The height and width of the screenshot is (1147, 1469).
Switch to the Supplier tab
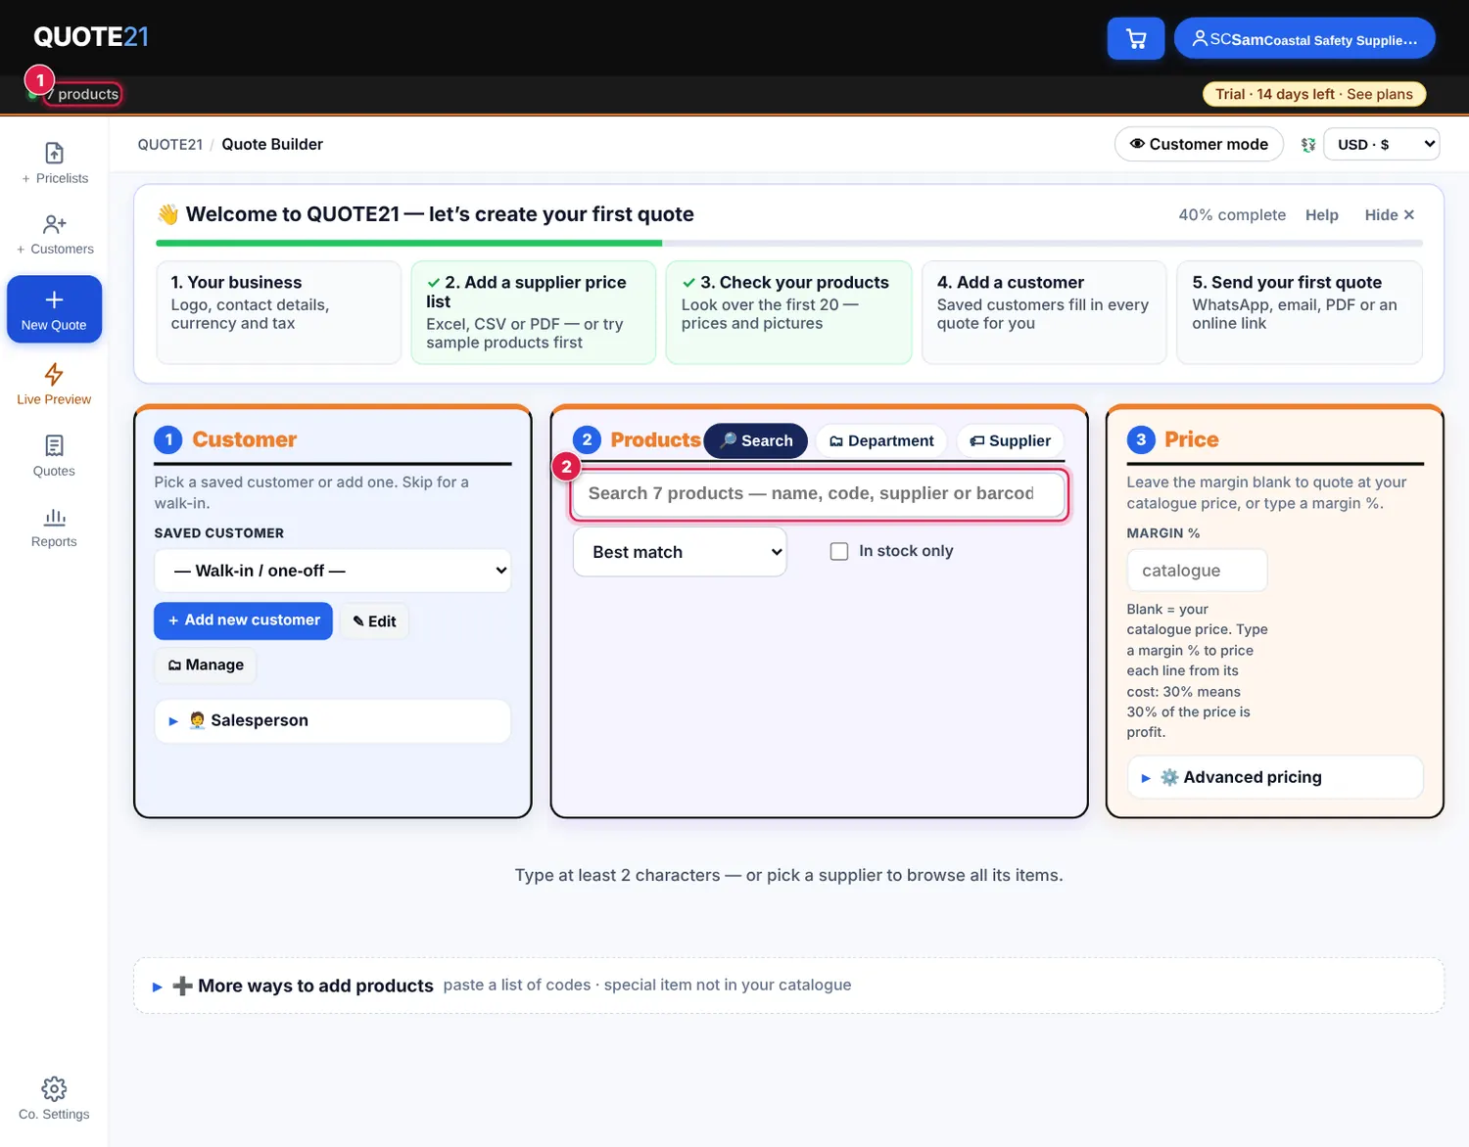(x=1011, y=440)
